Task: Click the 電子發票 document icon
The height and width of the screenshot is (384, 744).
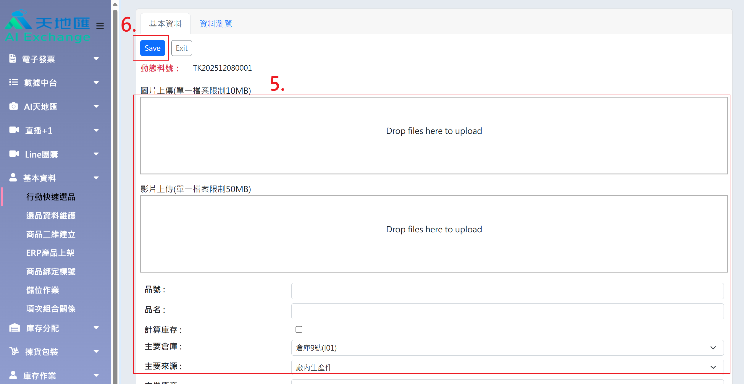Action: click(12, 59)
